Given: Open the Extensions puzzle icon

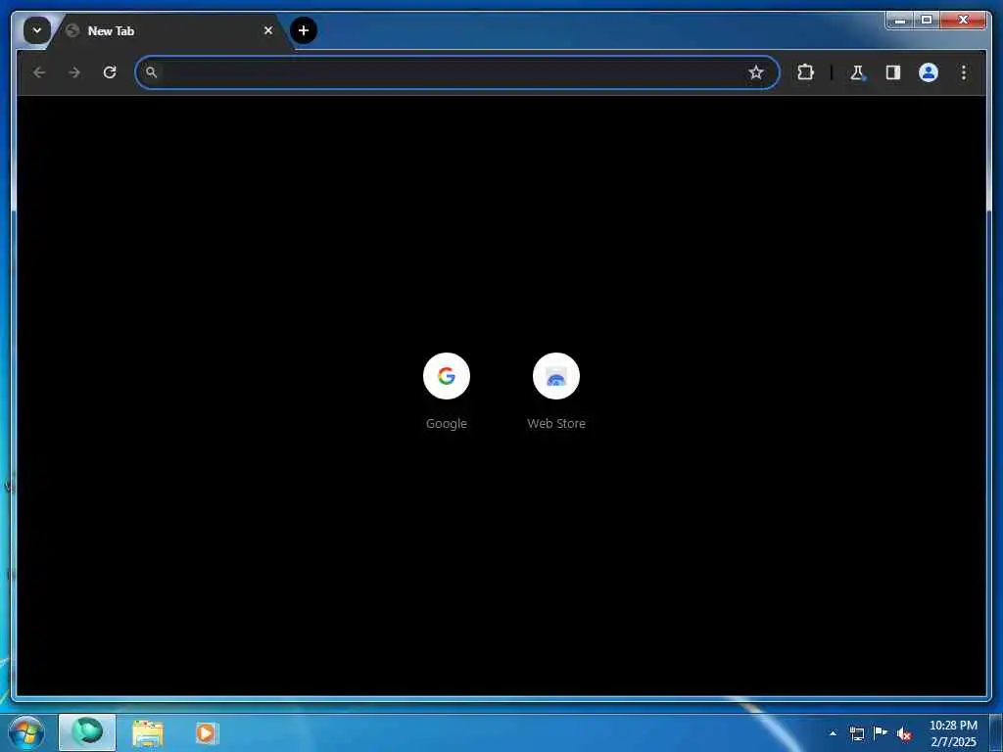Looking at the screenshot, I should point(805,72).
